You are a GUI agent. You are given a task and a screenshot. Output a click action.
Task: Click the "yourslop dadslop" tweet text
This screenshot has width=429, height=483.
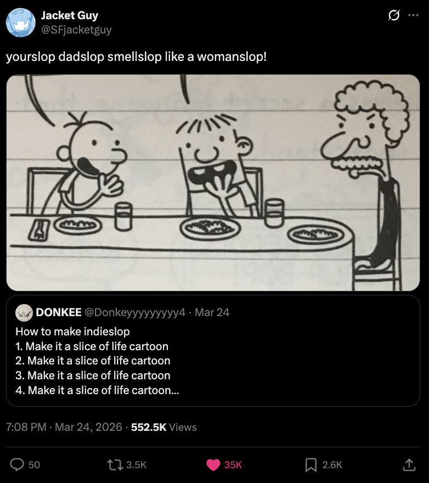click(x=136, y=57)
